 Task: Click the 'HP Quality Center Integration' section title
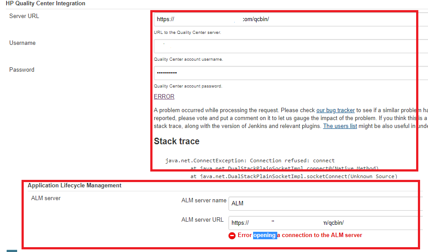pyautogui.click(x=46, y=4)
